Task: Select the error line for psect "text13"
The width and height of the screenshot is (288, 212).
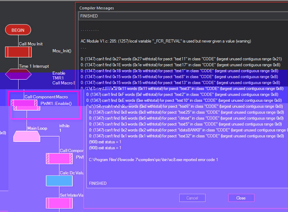Action: [x=180, y=83]
